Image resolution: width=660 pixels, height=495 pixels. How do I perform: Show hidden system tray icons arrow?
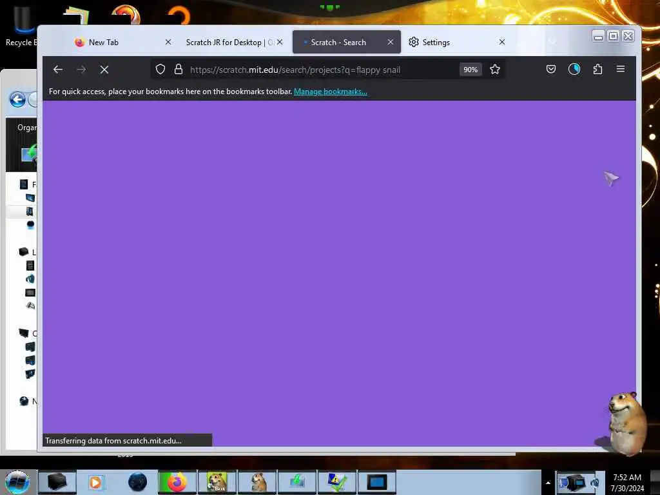coord(548,483)
